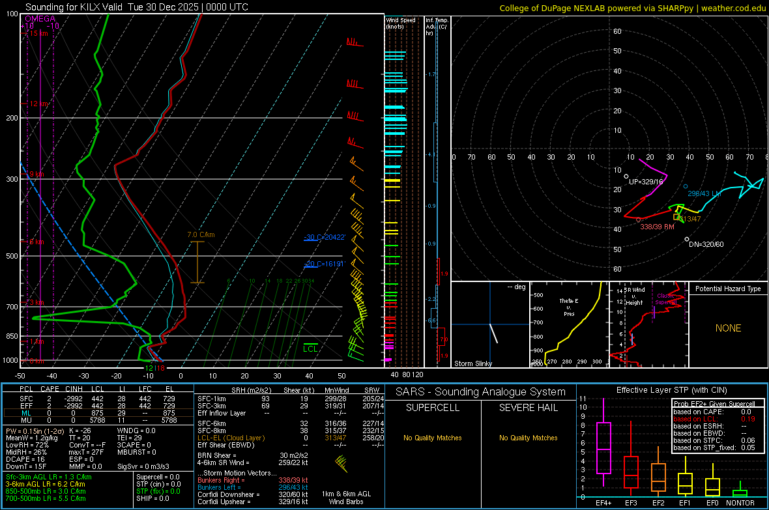Click the Storm Slinky panel label
The height and width of the screenshot is (510, 769).
pos(472,363)
